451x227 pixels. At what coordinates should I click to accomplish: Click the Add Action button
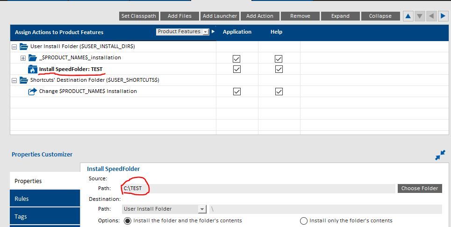(260, 16)
